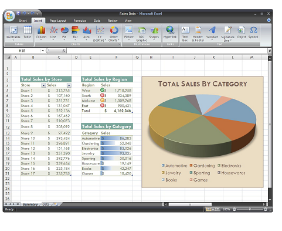Open the Sales column filter dropdown
The image size is (282, 231).
click(69, 85)
